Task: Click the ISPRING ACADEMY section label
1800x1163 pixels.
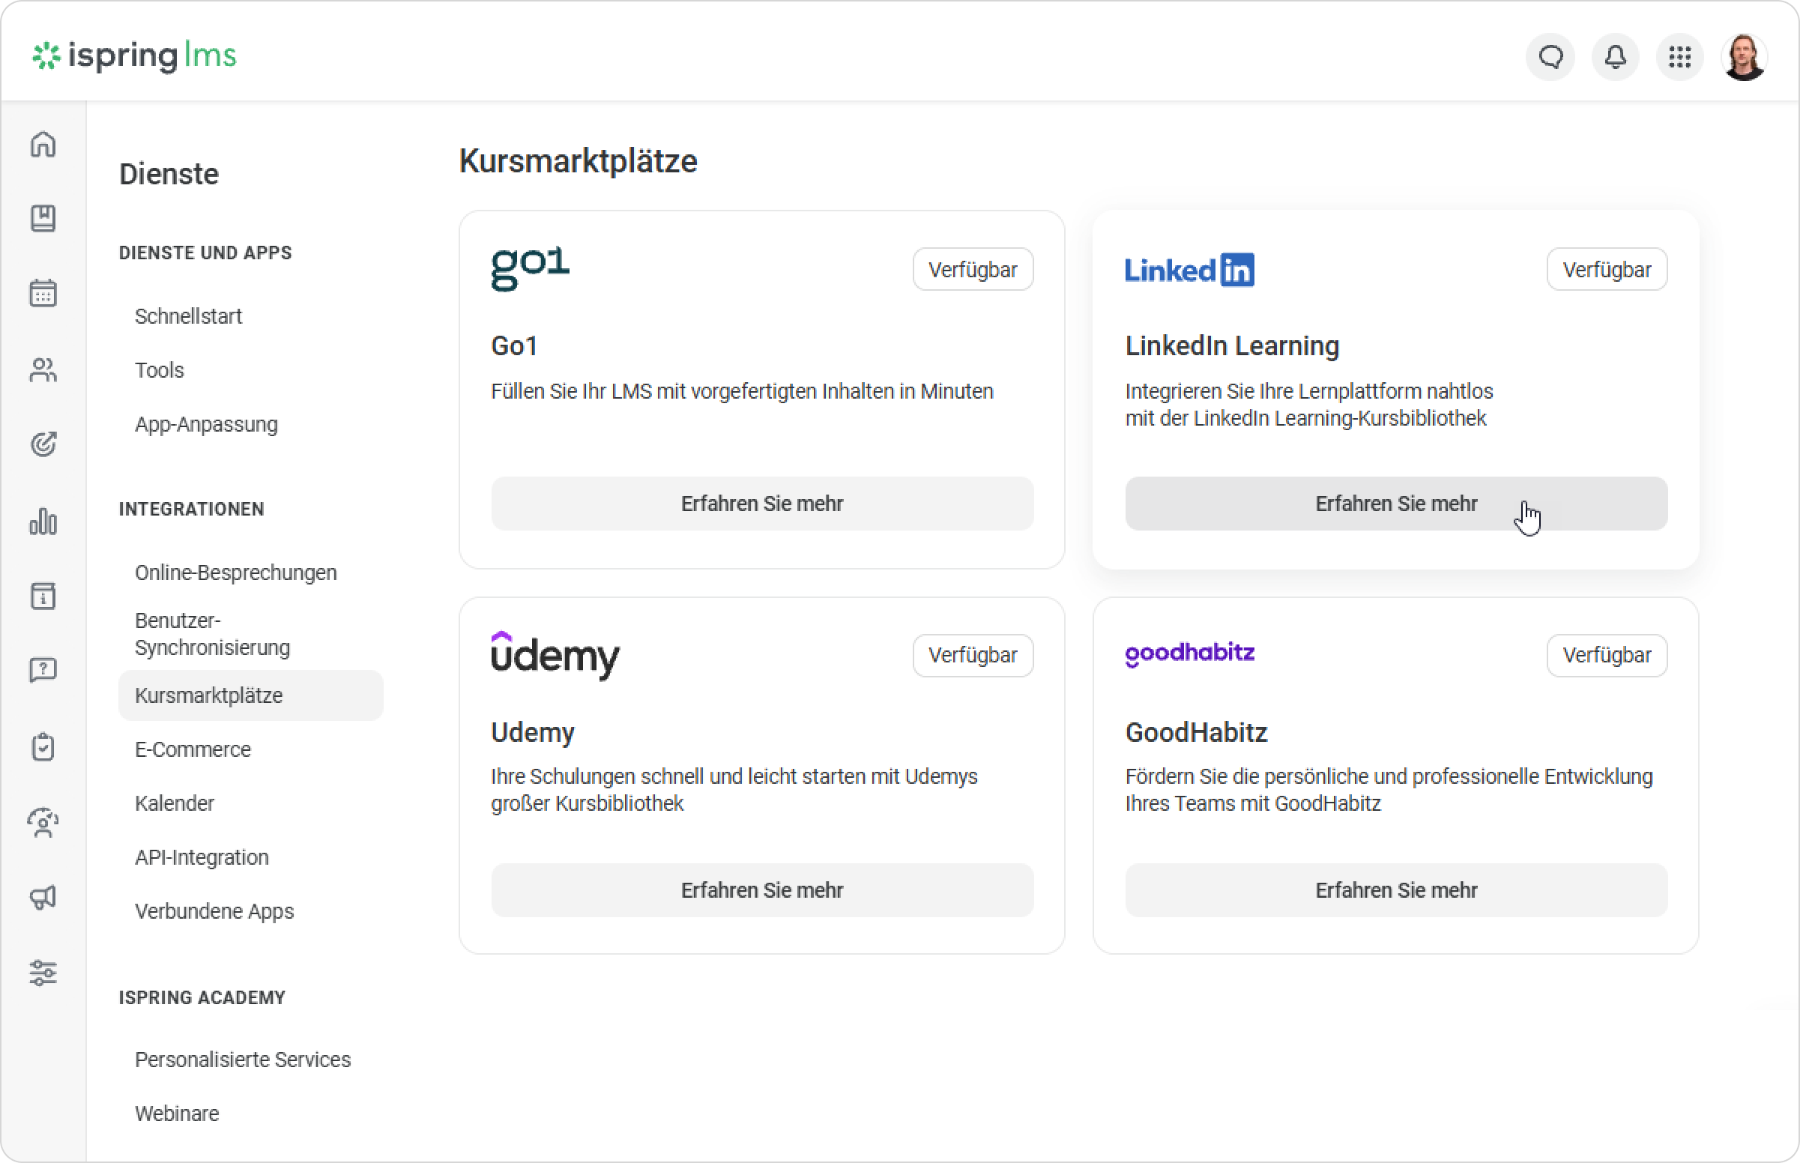Action: [x=202, y=998]
